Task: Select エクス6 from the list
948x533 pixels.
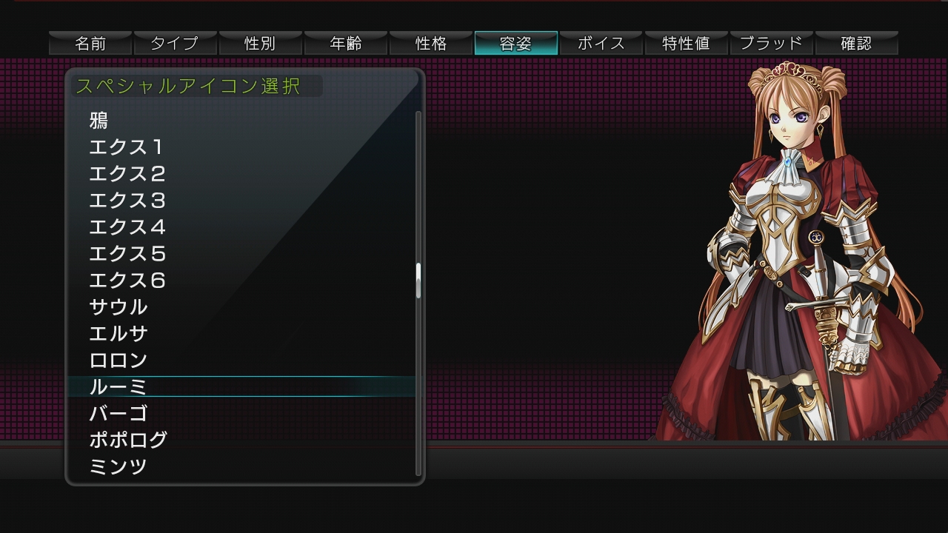Action: [127, 281]
